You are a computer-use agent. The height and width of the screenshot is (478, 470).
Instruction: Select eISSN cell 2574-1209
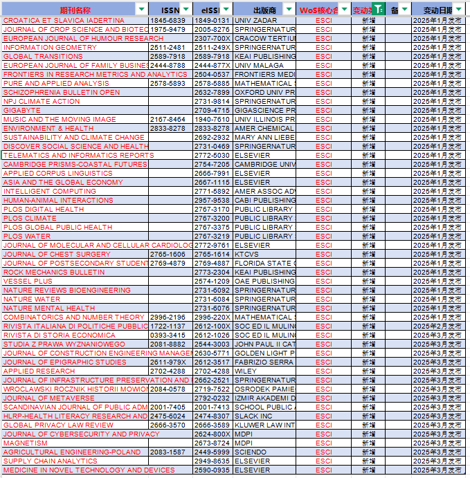click(213, 282)
